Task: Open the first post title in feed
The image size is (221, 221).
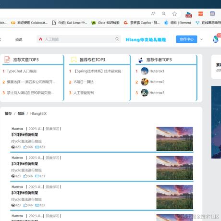Action: point(25,135)
